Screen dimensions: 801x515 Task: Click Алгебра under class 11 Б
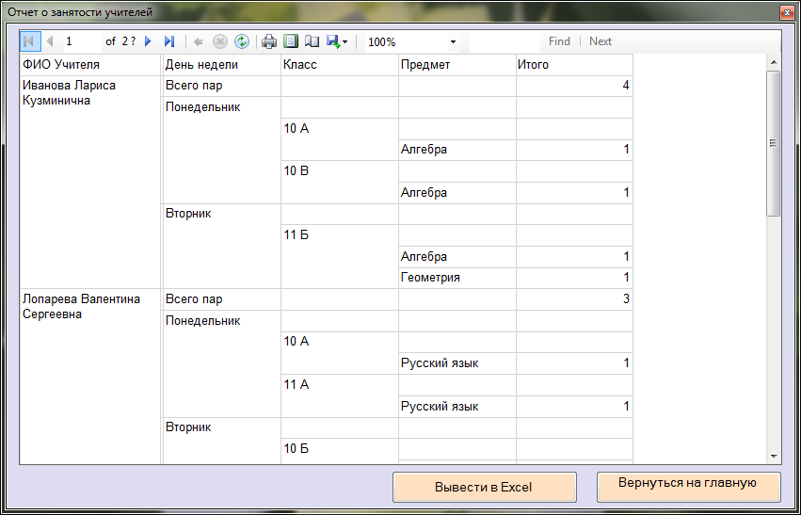[457, 256]
